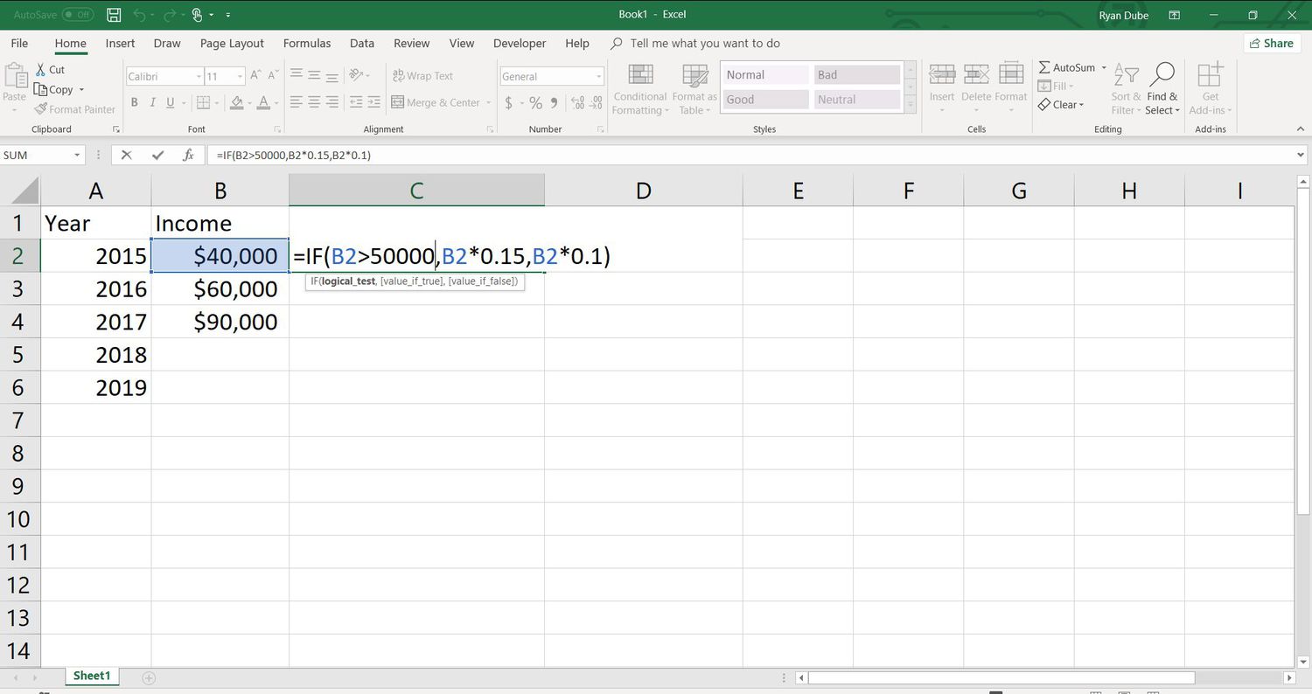Click the Share button
This screenshot has width=1312, height=694.
pyautogui.click(x=1271, y=43)
